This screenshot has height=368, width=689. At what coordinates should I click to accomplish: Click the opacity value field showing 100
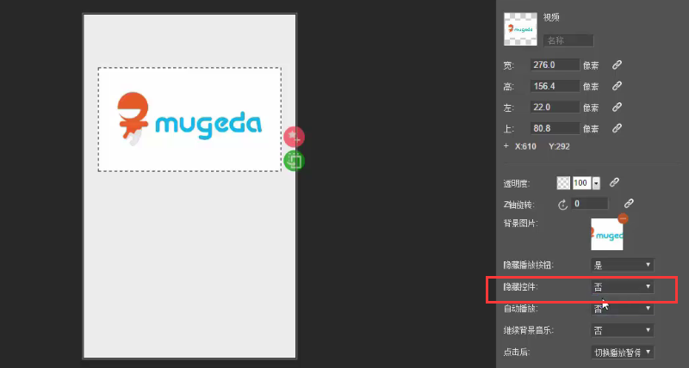[x=582, y=183]
